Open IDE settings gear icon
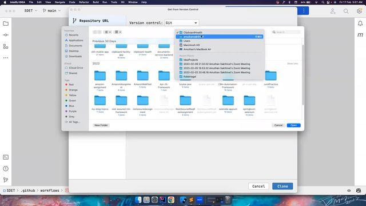This screenshot has height=206, width=366. pos(359,11)
